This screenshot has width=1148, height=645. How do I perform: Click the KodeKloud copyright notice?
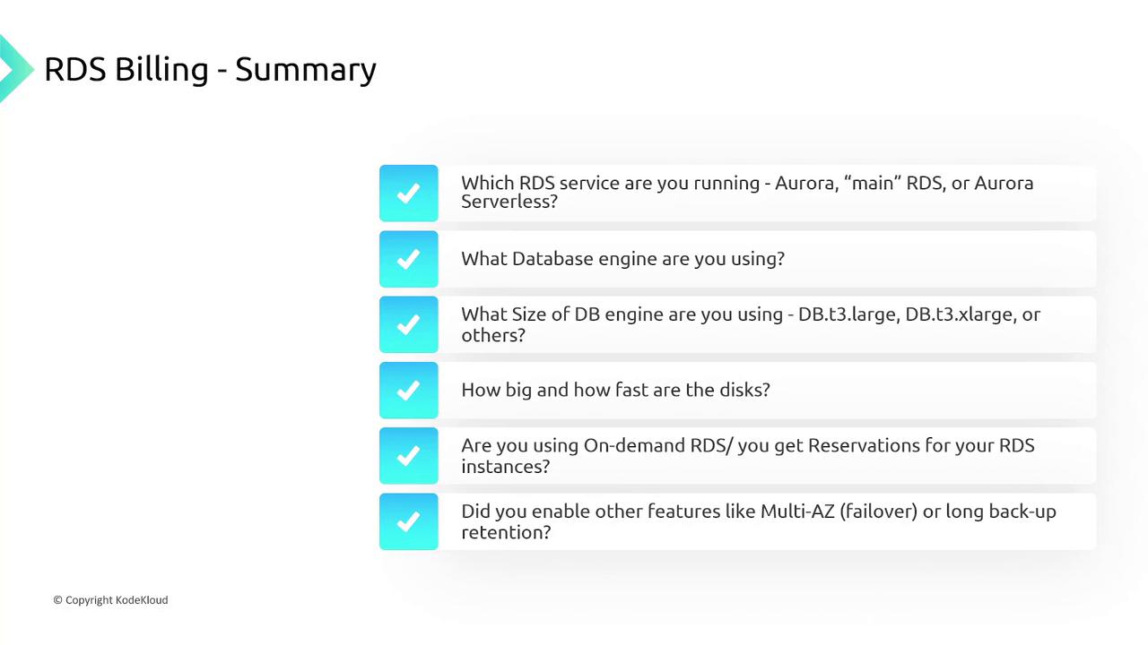click(x=110, y=600)
